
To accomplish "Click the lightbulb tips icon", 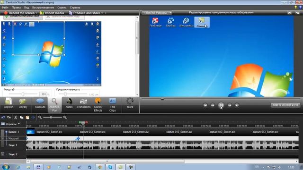I will coord(295,8).
